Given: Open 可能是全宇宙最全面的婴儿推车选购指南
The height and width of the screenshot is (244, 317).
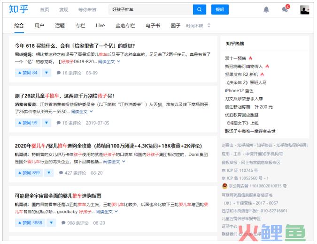Looking at the screenshot, I should pyautogui.click(x=58, y=196).
